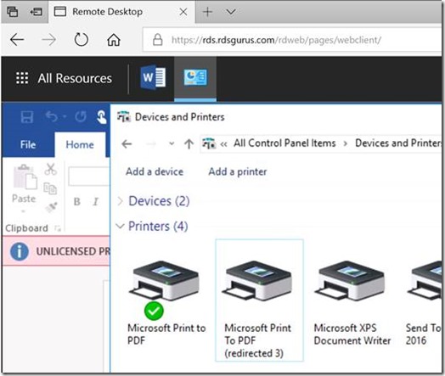Click the Word Redo icon
The height and width of the screenshot is (376, 445).
tap(81, 116)
